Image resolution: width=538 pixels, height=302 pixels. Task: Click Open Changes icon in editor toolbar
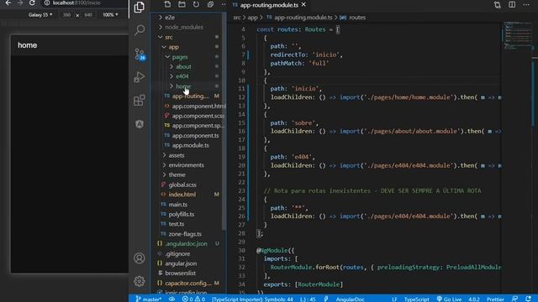(498, 4)
